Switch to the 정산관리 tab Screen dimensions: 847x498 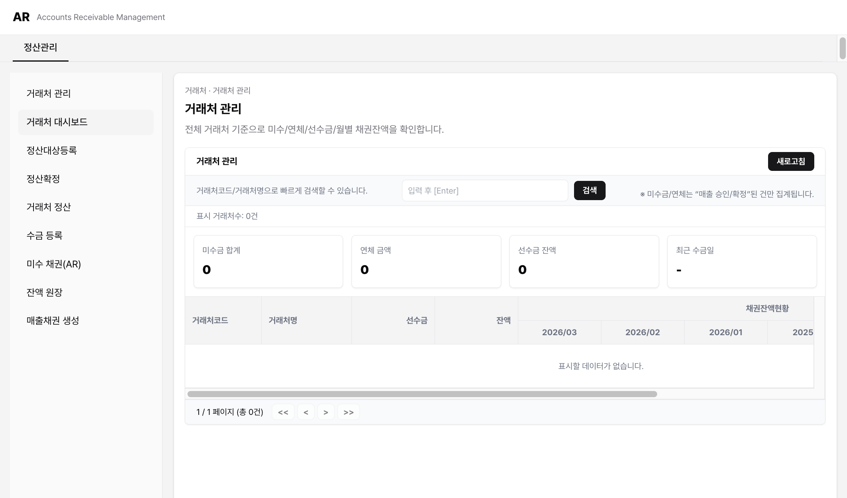[40, 48]
